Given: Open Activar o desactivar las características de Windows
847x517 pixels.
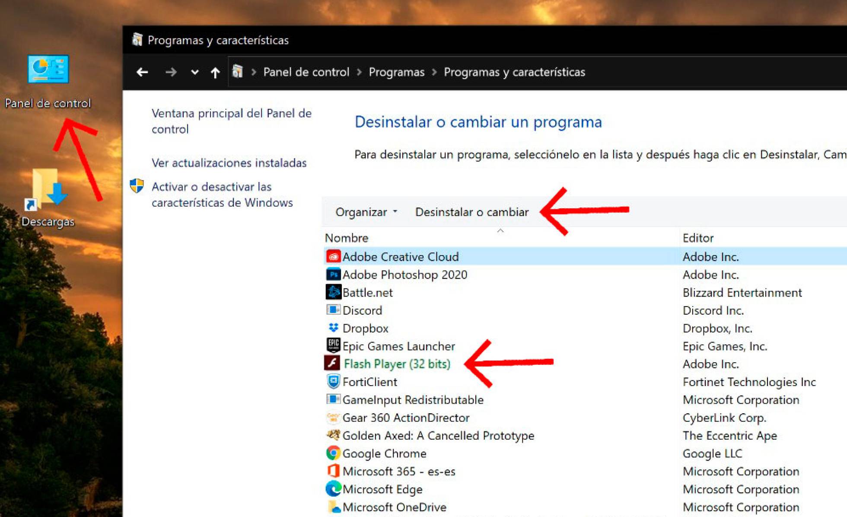Looking at the screenshot, I should [222, 195].
